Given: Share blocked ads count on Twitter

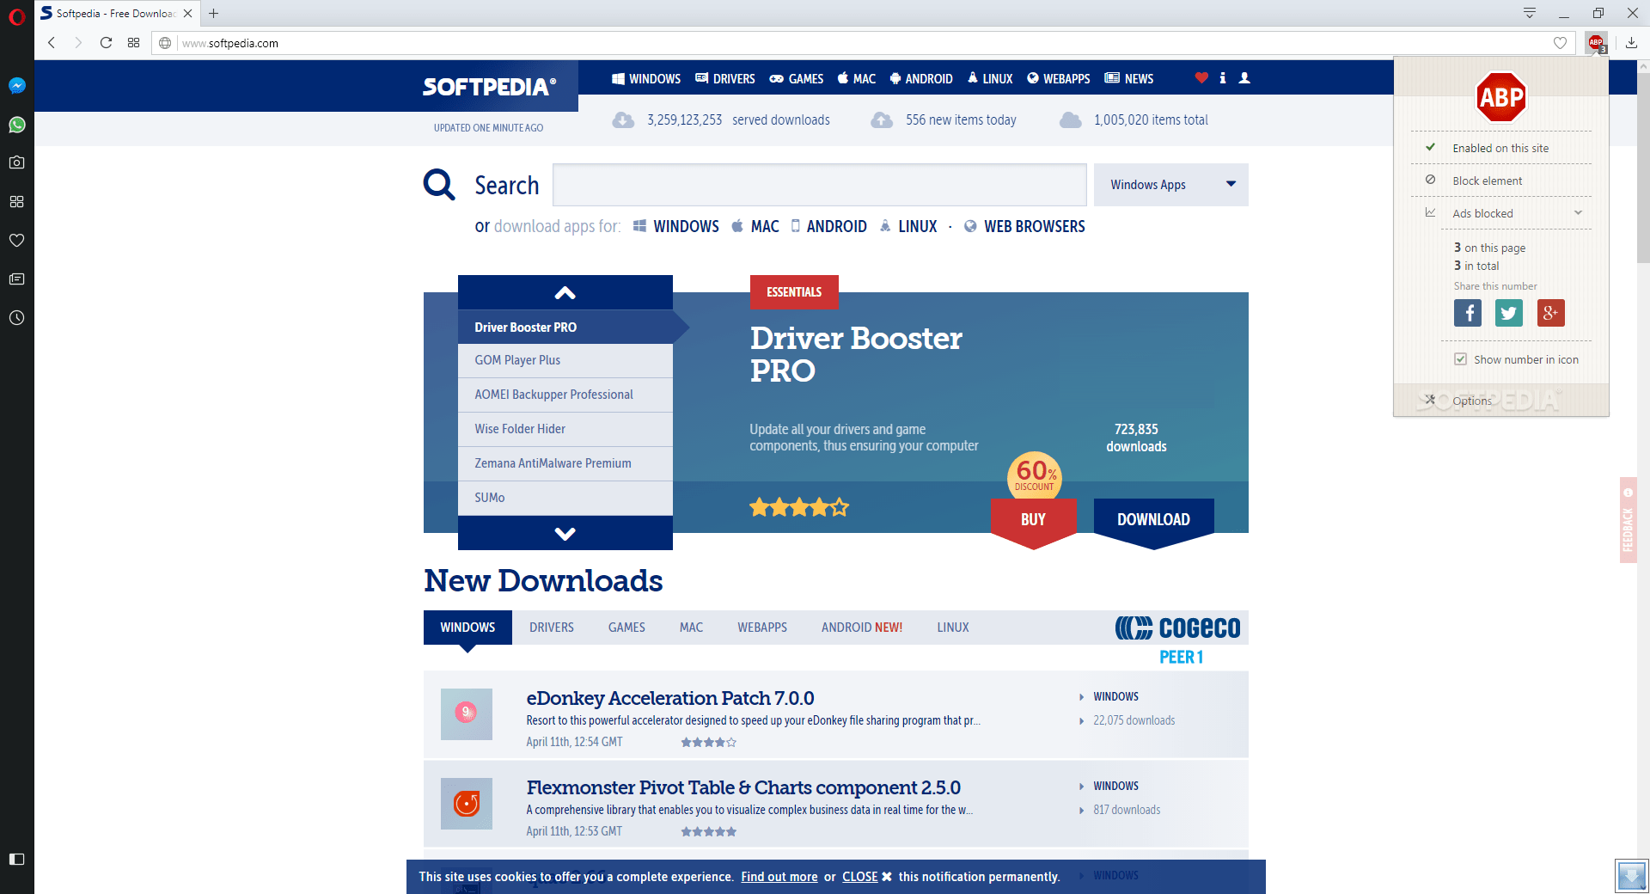Looking at the screenshot, I should click(1508, 313).
